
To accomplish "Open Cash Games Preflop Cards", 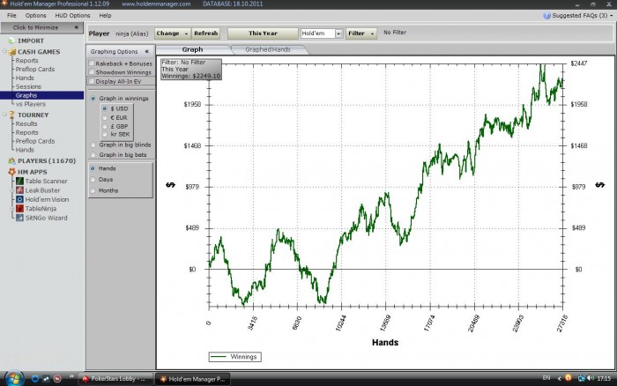I will [x=35, y=70].
